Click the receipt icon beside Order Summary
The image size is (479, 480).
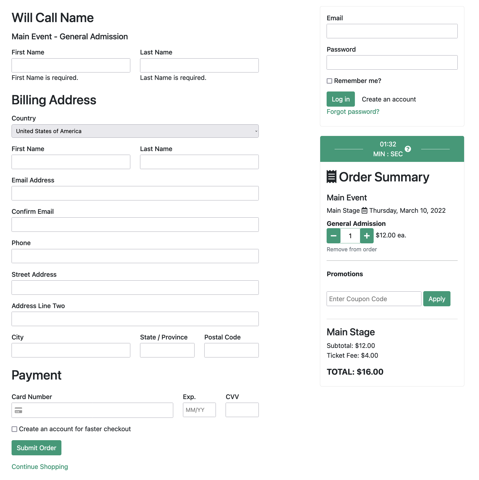click(331, 177)
